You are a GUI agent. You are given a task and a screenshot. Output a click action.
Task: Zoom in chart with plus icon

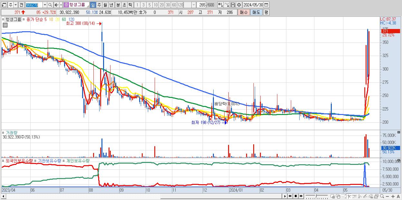click(x=393, y=196)
